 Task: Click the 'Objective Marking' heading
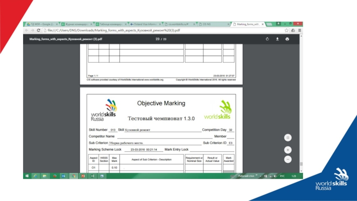point(161,103)
